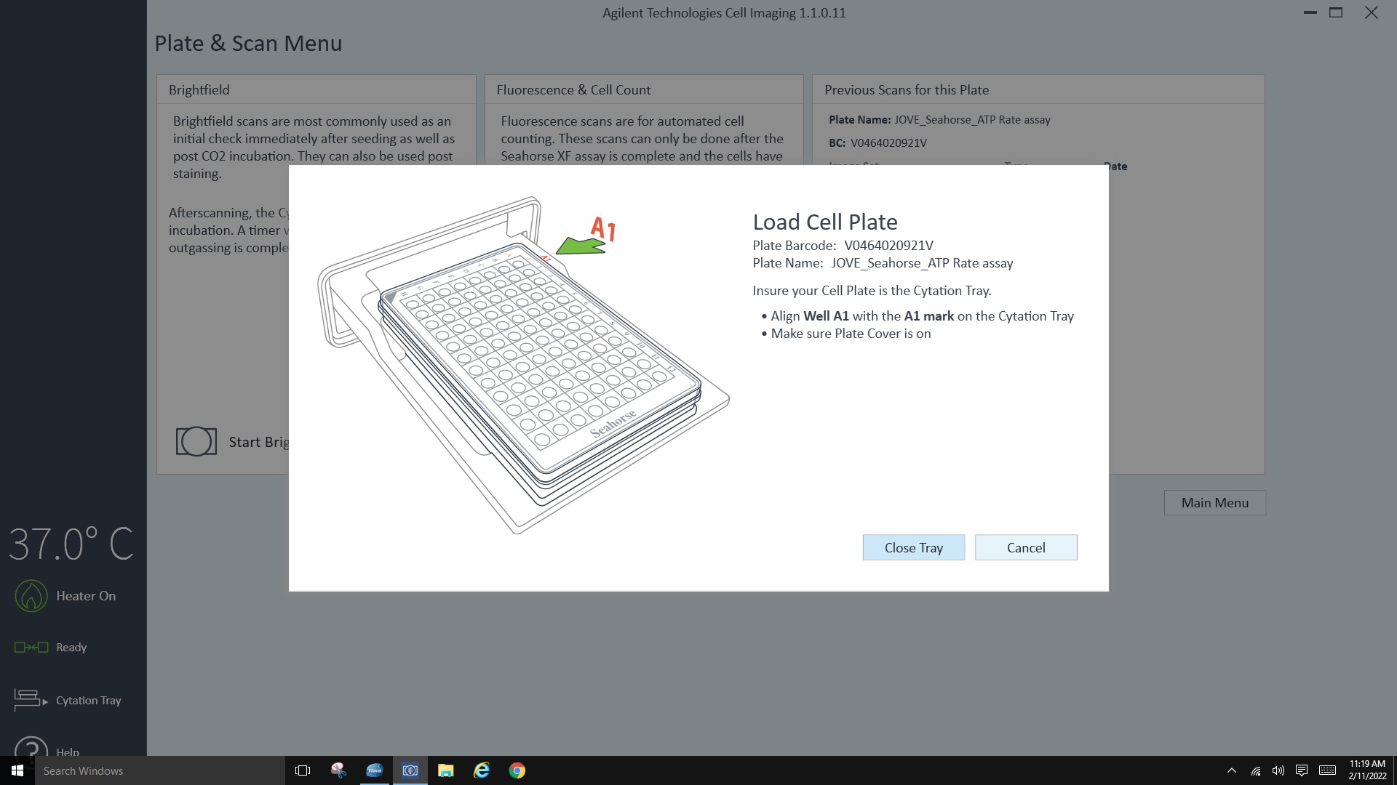This screenshot has width=1397, height=785.
Task: Click the Start Brightfield scan camera icon
Action: point(196,441)
